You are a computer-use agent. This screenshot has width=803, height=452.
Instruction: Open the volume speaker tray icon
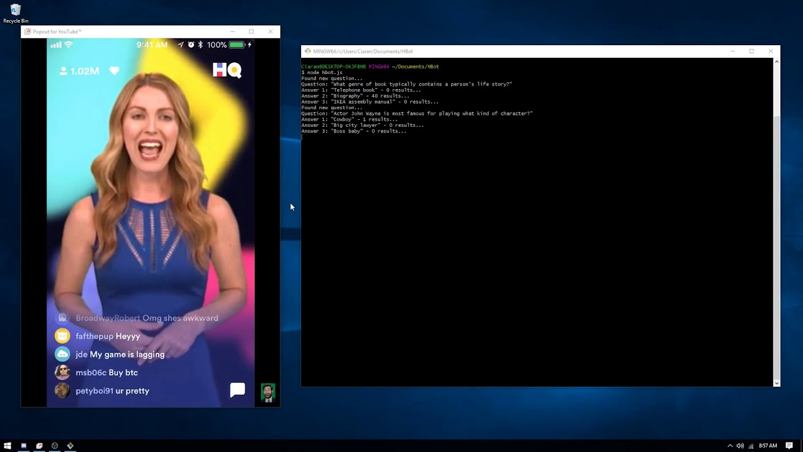(740, 446)
